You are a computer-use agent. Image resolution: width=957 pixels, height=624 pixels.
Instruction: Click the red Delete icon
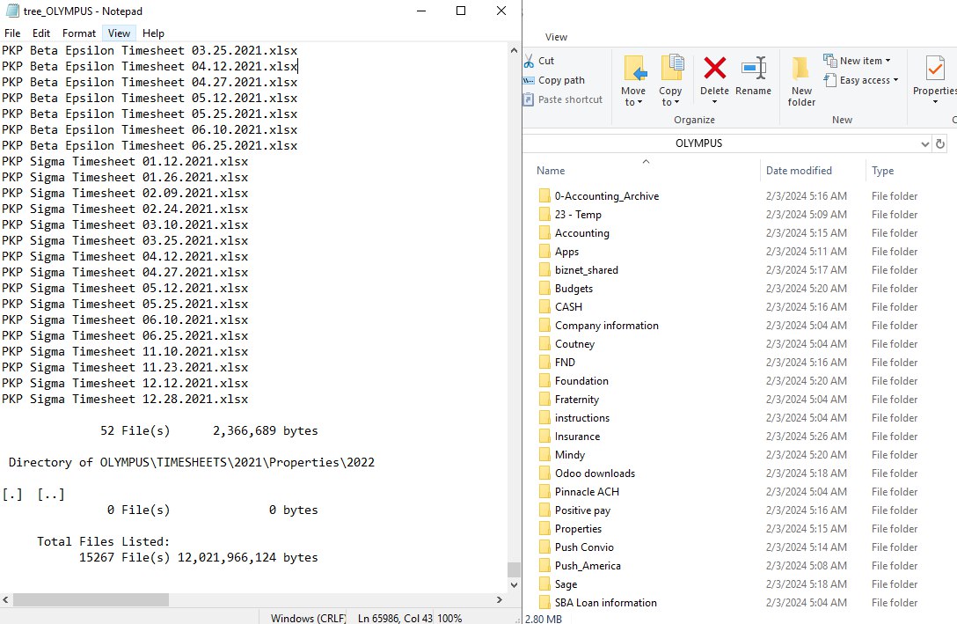pyautogui.click(x=714, y=70)
